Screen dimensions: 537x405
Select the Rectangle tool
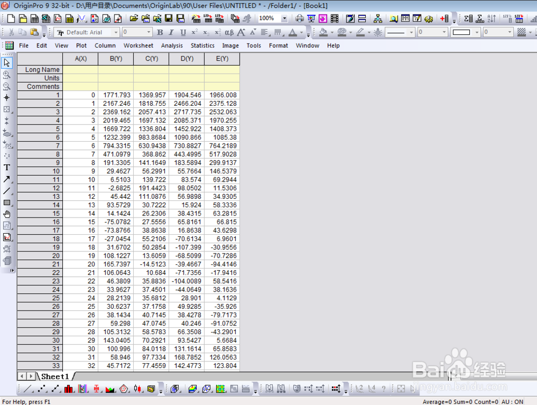pos(7,202)
